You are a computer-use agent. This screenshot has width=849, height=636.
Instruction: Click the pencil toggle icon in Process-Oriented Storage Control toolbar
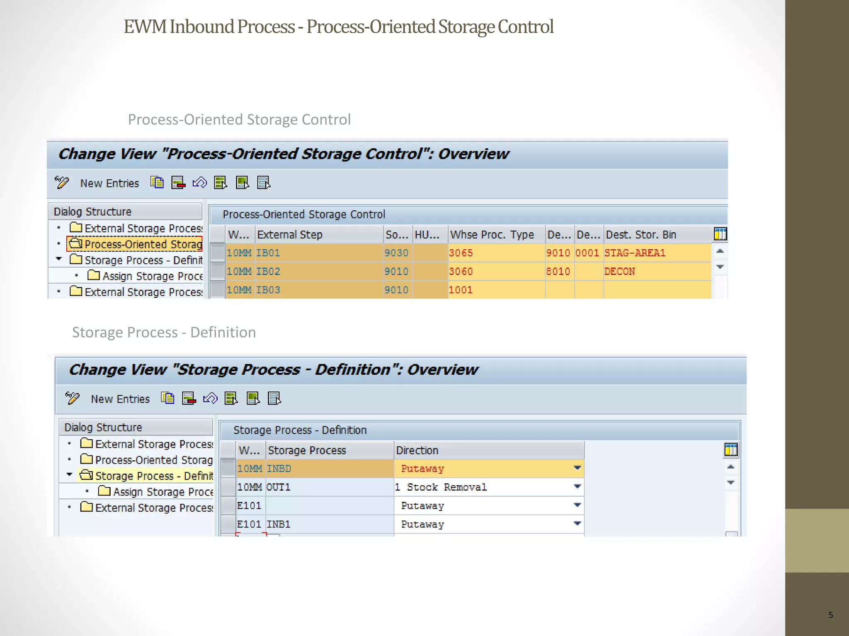pyautogui.click(x=62, y=183)
